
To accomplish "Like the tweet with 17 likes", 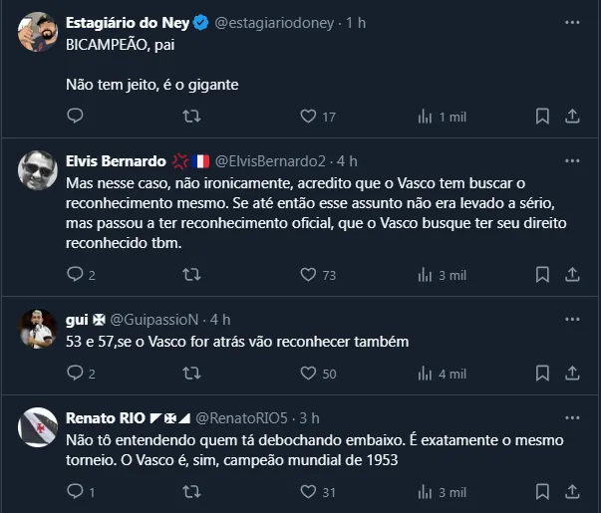I will click(x=308, y=117).
